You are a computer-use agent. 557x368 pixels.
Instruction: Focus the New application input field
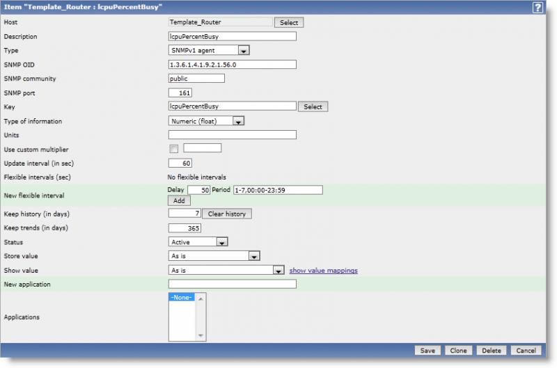[x=233, y=284]
